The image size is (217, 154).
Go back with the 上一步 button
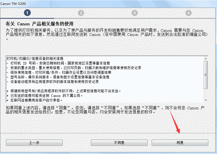coord(34,143)
